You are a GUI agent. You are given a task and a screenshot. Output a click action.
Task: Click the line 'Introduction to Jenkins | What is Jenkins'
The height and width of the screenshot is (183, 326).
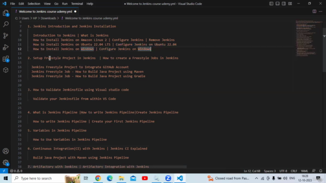coord(71,36)
